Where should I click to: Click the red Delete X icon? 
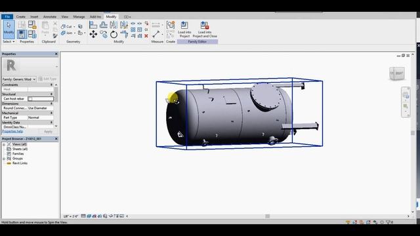146,36
